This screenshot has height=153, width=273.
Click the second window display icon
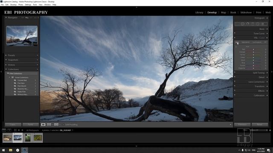pyautogui.click(x=9, y=130)
